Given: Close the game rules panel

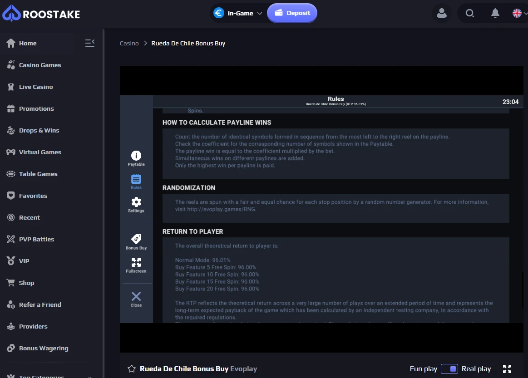Looking at the screenshot, I should (x=136, y=299).
